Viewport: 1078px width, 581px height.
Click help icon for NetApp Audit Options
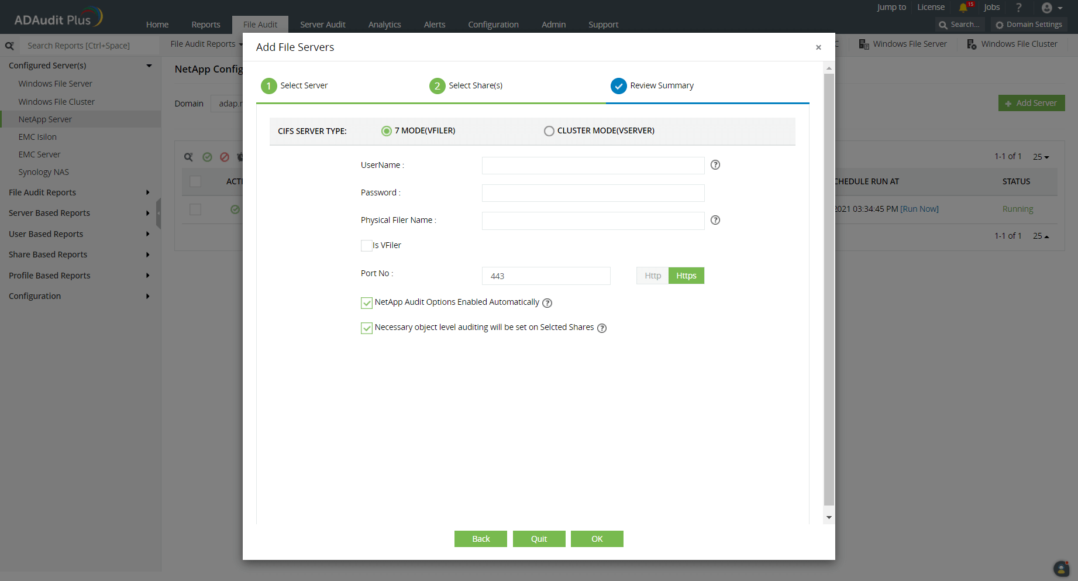click(x=547, y=303)
